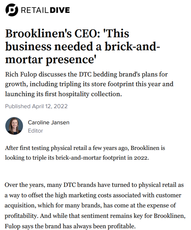Click the Published April 12, 2022 date
The image size is (191, 230).
coord(36,106)
